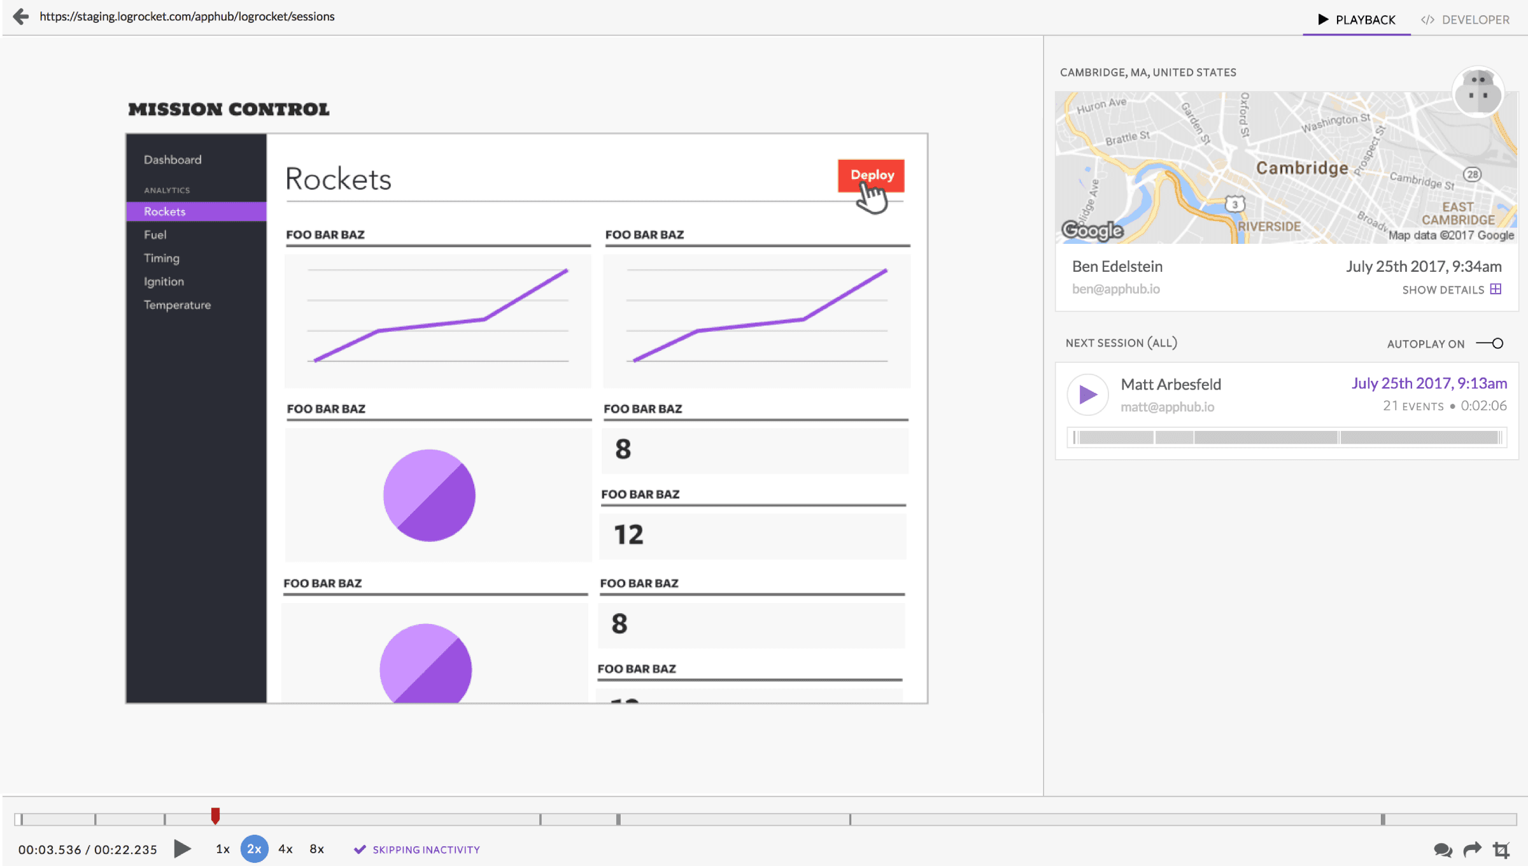The height and width of the screenshot is (866, 1528).
Task: Click the user avatar above the map
Action: [1478, 93]
